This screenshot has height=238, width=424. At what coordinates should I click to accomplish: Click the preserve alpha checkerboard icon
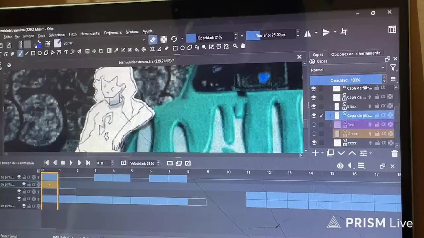pos(164,39)
